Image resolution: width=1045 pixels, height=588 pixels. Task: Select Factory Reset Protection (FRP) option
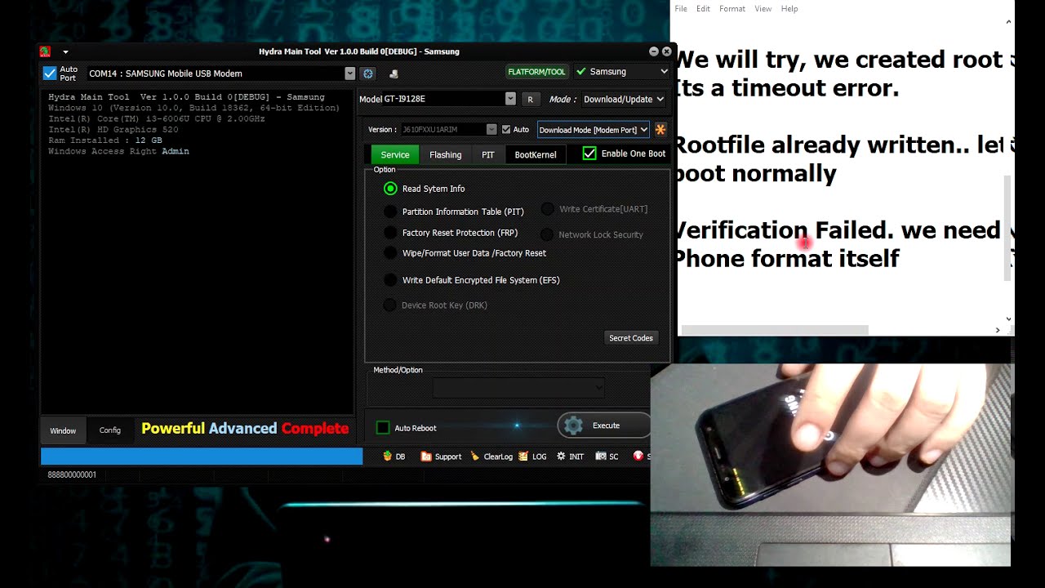point(390,233)
